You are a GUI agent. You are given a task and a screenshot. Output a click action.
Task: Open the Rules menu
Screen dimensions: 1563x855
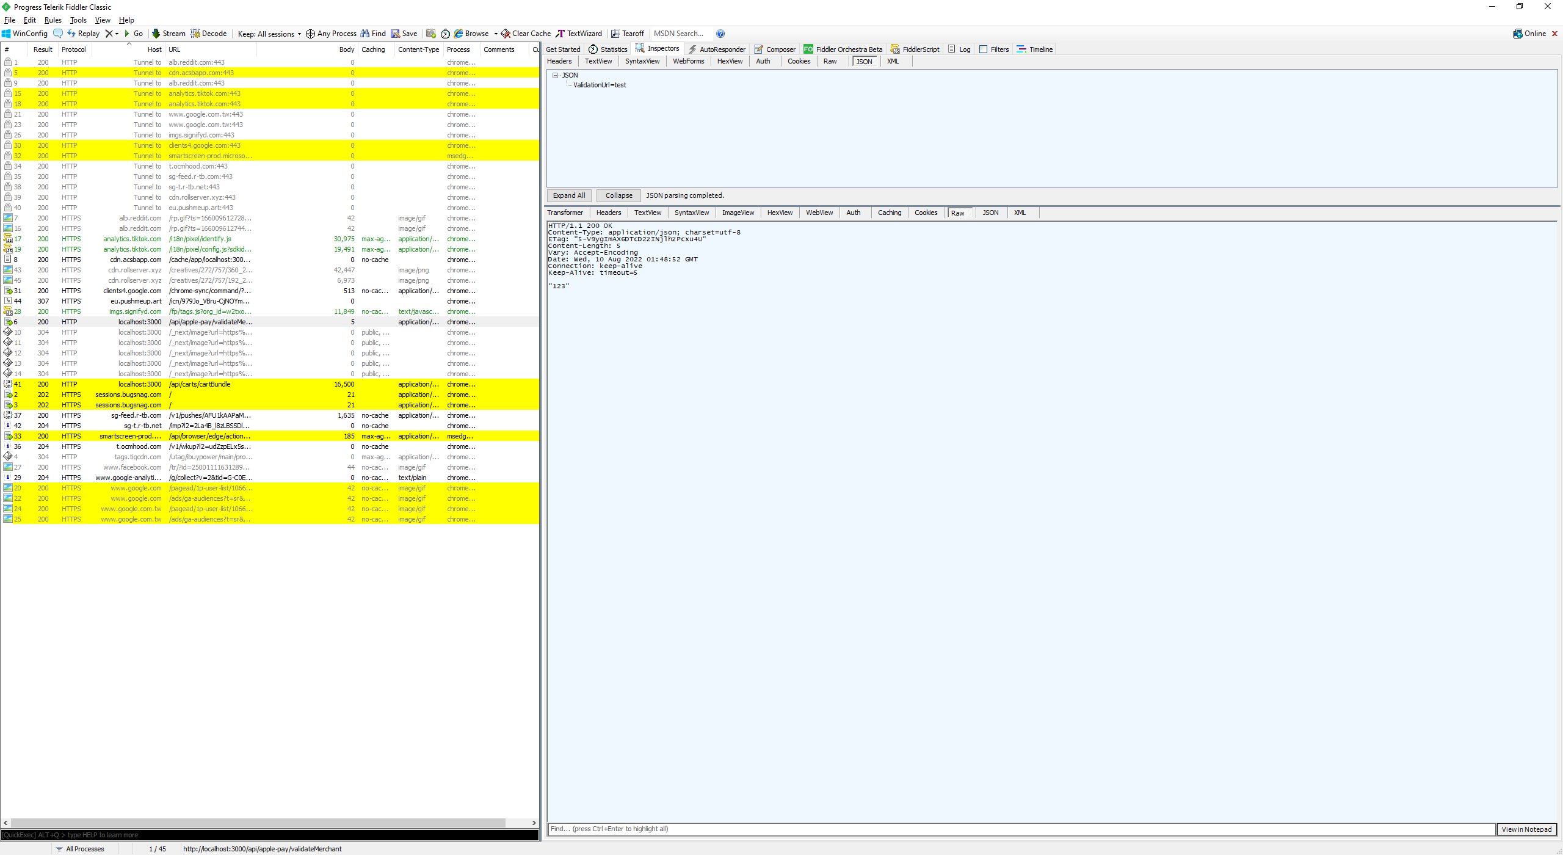click(x=53, y=20)
